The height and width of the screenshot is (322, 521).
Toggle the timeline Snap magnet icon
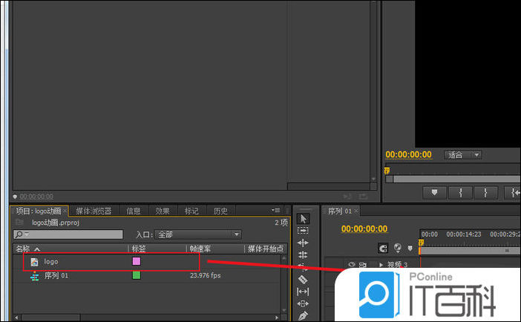(x=383, y=249)
